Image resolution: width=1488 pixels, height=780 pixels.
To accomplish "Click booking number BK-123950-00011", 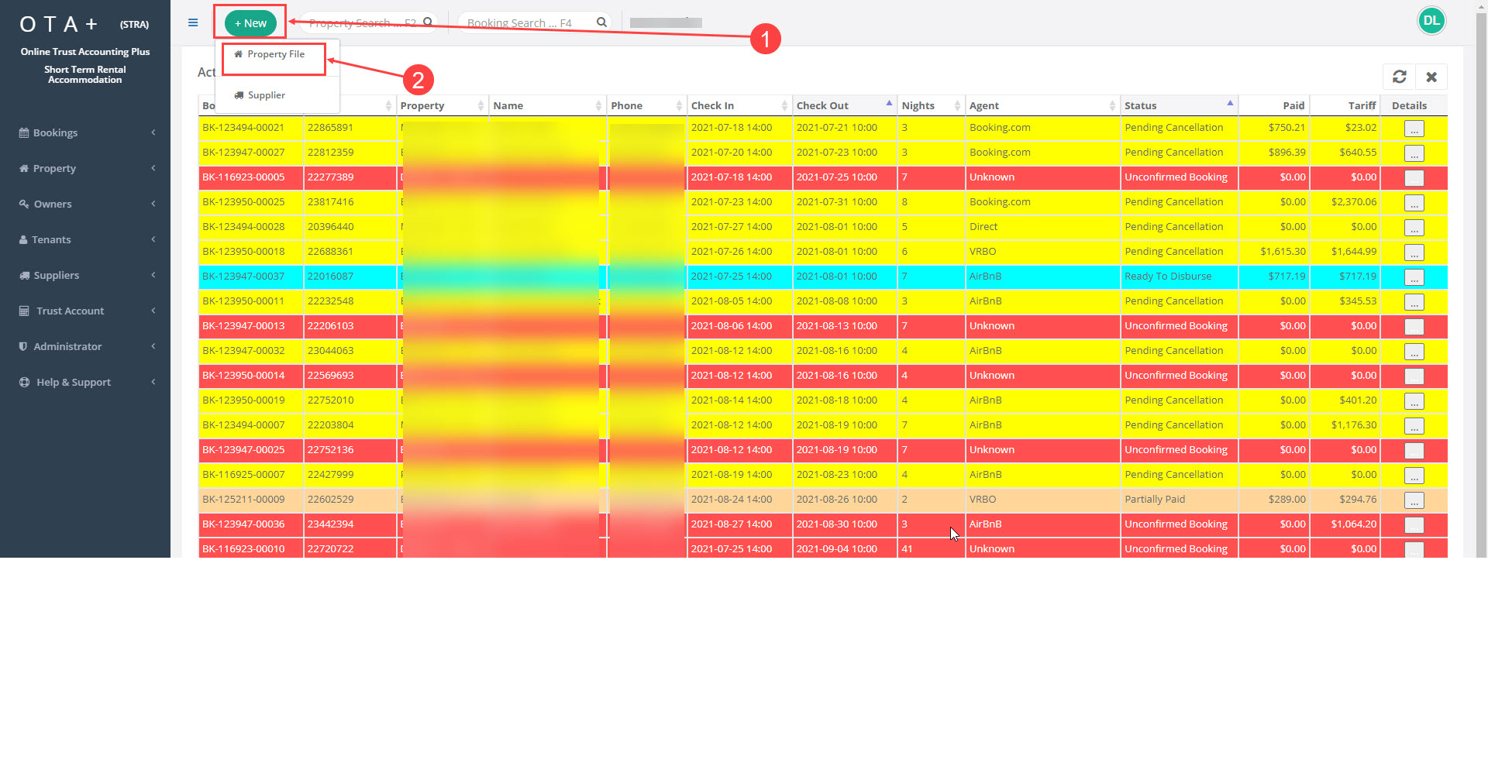I will 243,301.
